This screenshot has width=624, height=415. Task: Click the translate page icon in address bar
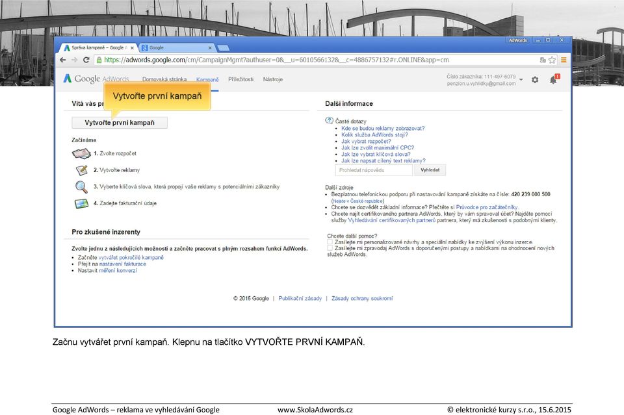pyautogui.click(x=542, y=60)
